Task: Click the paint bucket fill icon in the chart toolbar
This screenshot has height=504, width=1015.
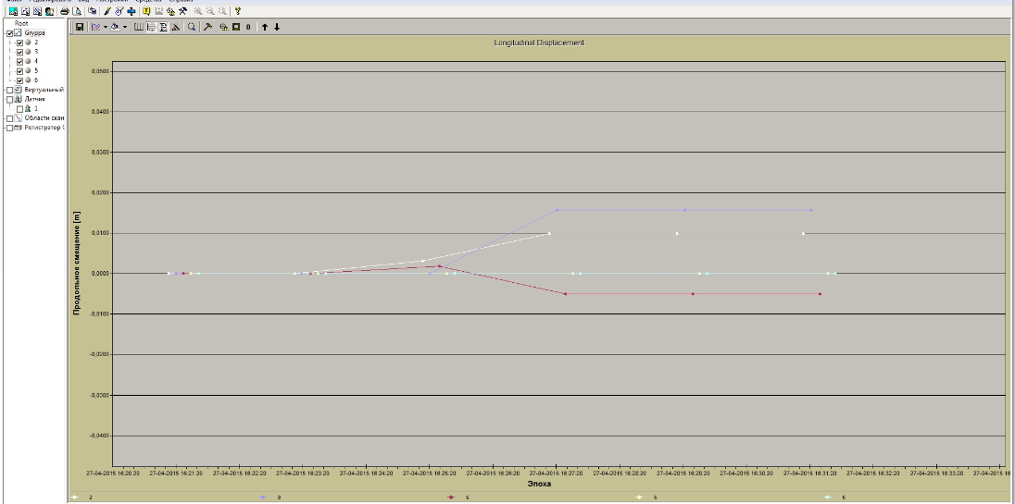Action: [x=115, y=27]
